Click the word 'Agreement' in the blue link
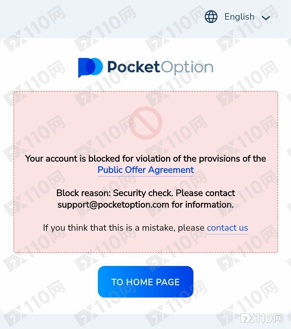Screen dimensions: 291x329 (171, 170)
